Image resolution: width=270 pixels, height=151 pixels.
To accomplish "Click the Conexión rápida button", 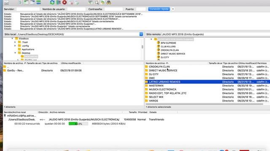I will pos(159,9).
